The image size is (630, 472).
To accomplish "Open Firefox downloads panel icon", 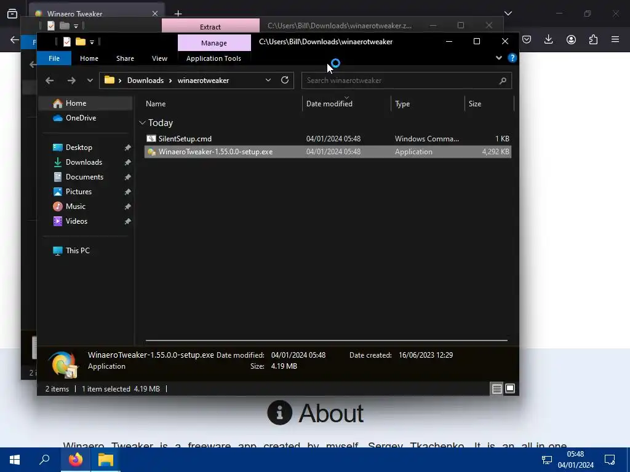I will (x=548, y=39).
